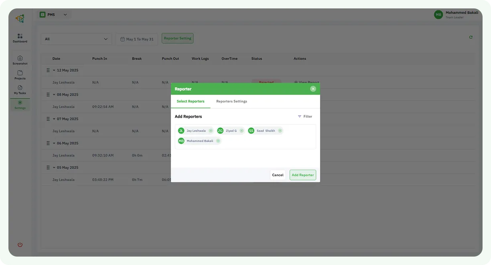The image size is (491, 265).
Task: Click the Filter button in the dialog
Action: click(305, 116)
